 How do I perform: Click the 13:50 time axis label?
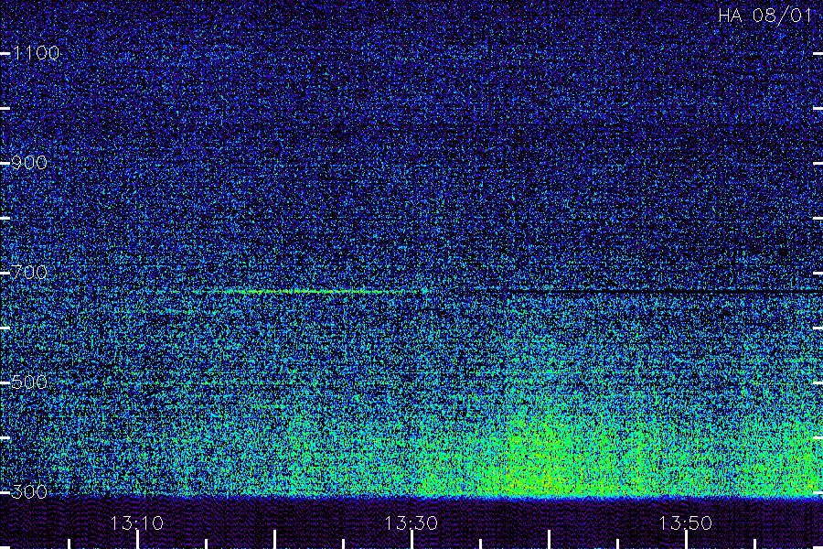pyautogui.click(x=686, y=523)
